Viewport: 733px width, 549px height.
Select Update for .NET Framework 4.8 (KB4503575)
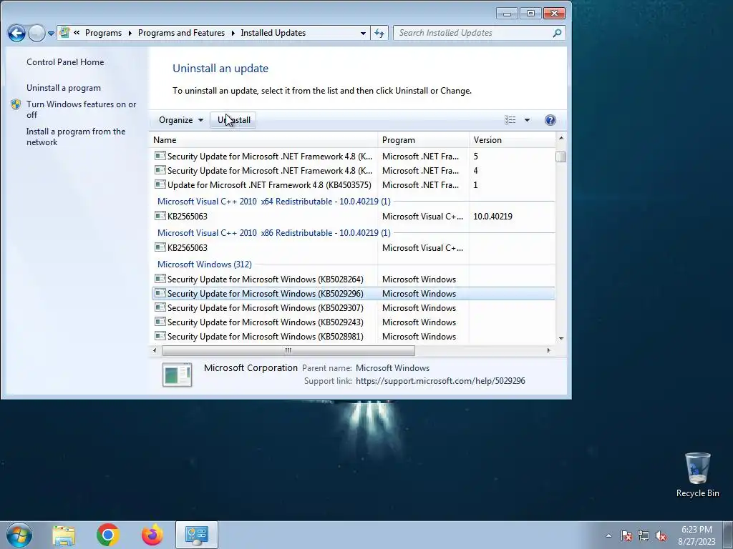(354, 185)
